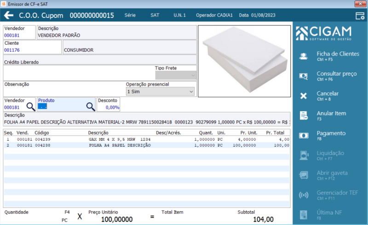Expand the Operação presencial dropdown
The width and height of the screenshot is (368, 225).
(x=160, y=92)
